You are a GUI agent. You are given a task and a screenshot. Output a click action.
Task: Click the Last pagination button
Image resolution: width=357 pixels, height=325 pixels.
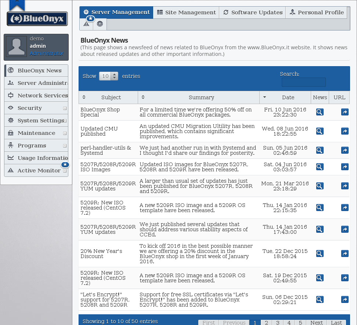pyautogui.click(x=336, y=323)
